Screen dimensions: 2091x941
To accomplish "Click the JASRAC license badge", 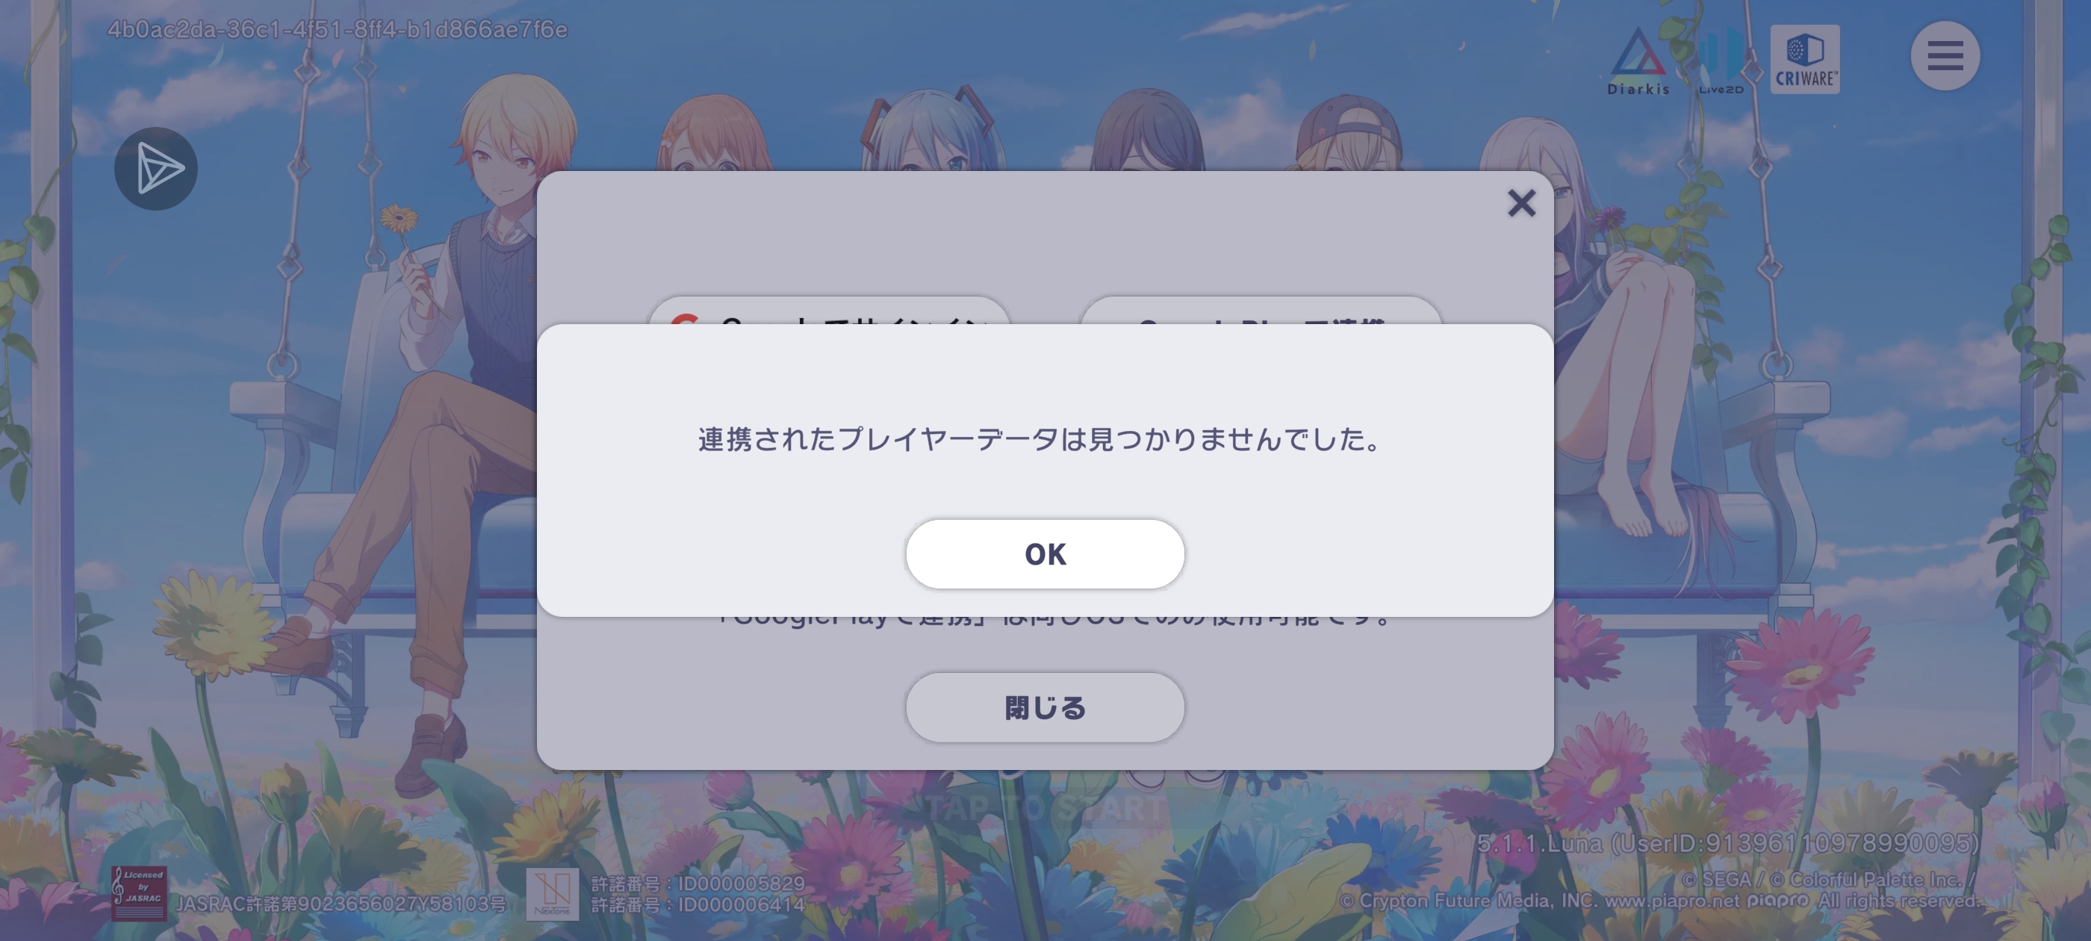I will click(139, 893).
